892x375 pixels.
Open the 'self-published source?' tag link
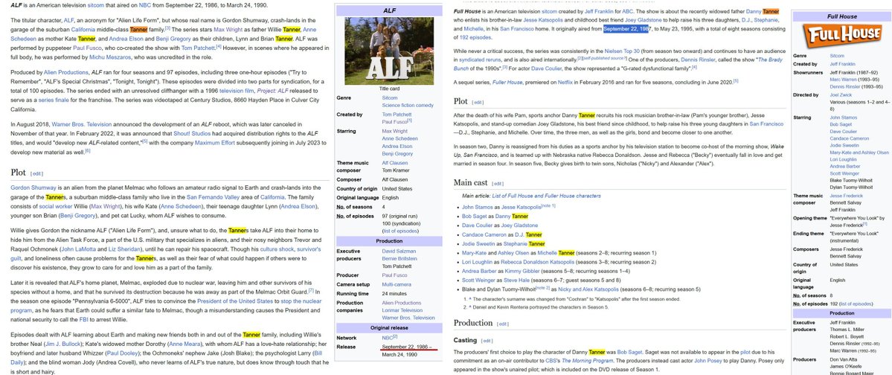click(x=603, y=58)
